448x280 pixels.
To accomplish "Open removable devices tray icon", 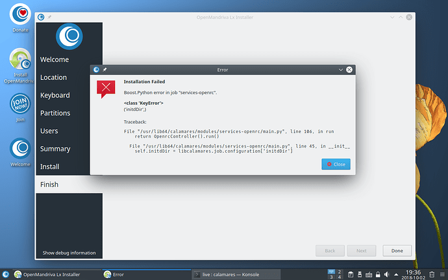I will pyautogui.click(x=360, y=275).
